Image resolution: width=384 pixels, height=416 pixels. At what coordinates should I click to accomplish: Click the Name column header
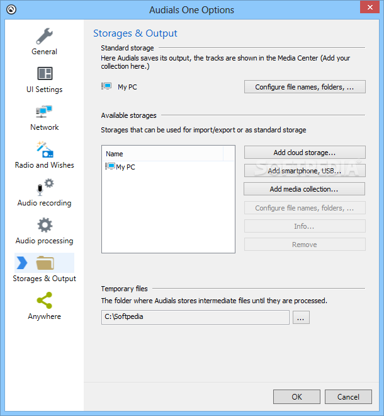pos(162,154)
